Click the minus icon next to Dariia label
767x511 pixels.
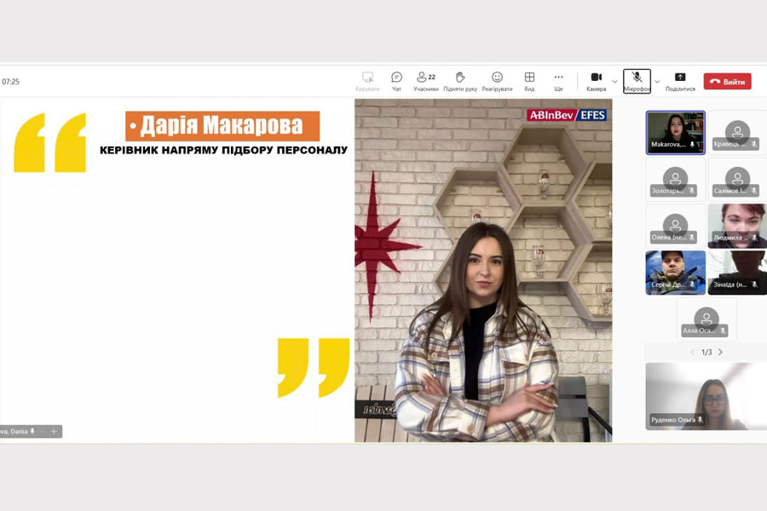click(43, 431)
